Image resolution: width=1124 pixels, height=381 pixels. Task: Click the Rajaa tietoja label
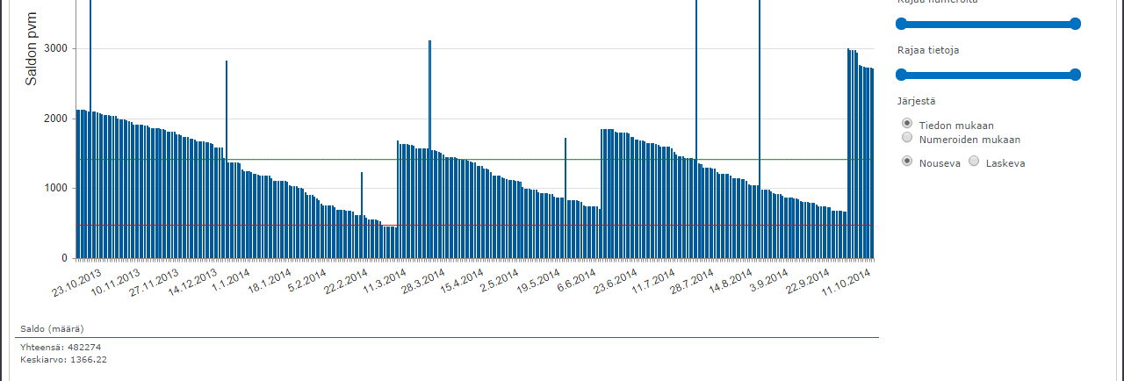pyautogui.click(x=928, y=50)
